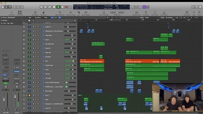Add a new track with plus button
The height and width of the screenshot is (114, 203).
tap(25, 21)
